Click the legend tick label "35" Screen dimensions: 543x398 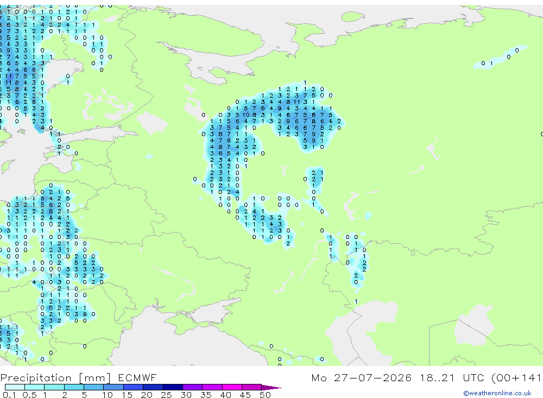pos(206,395)
